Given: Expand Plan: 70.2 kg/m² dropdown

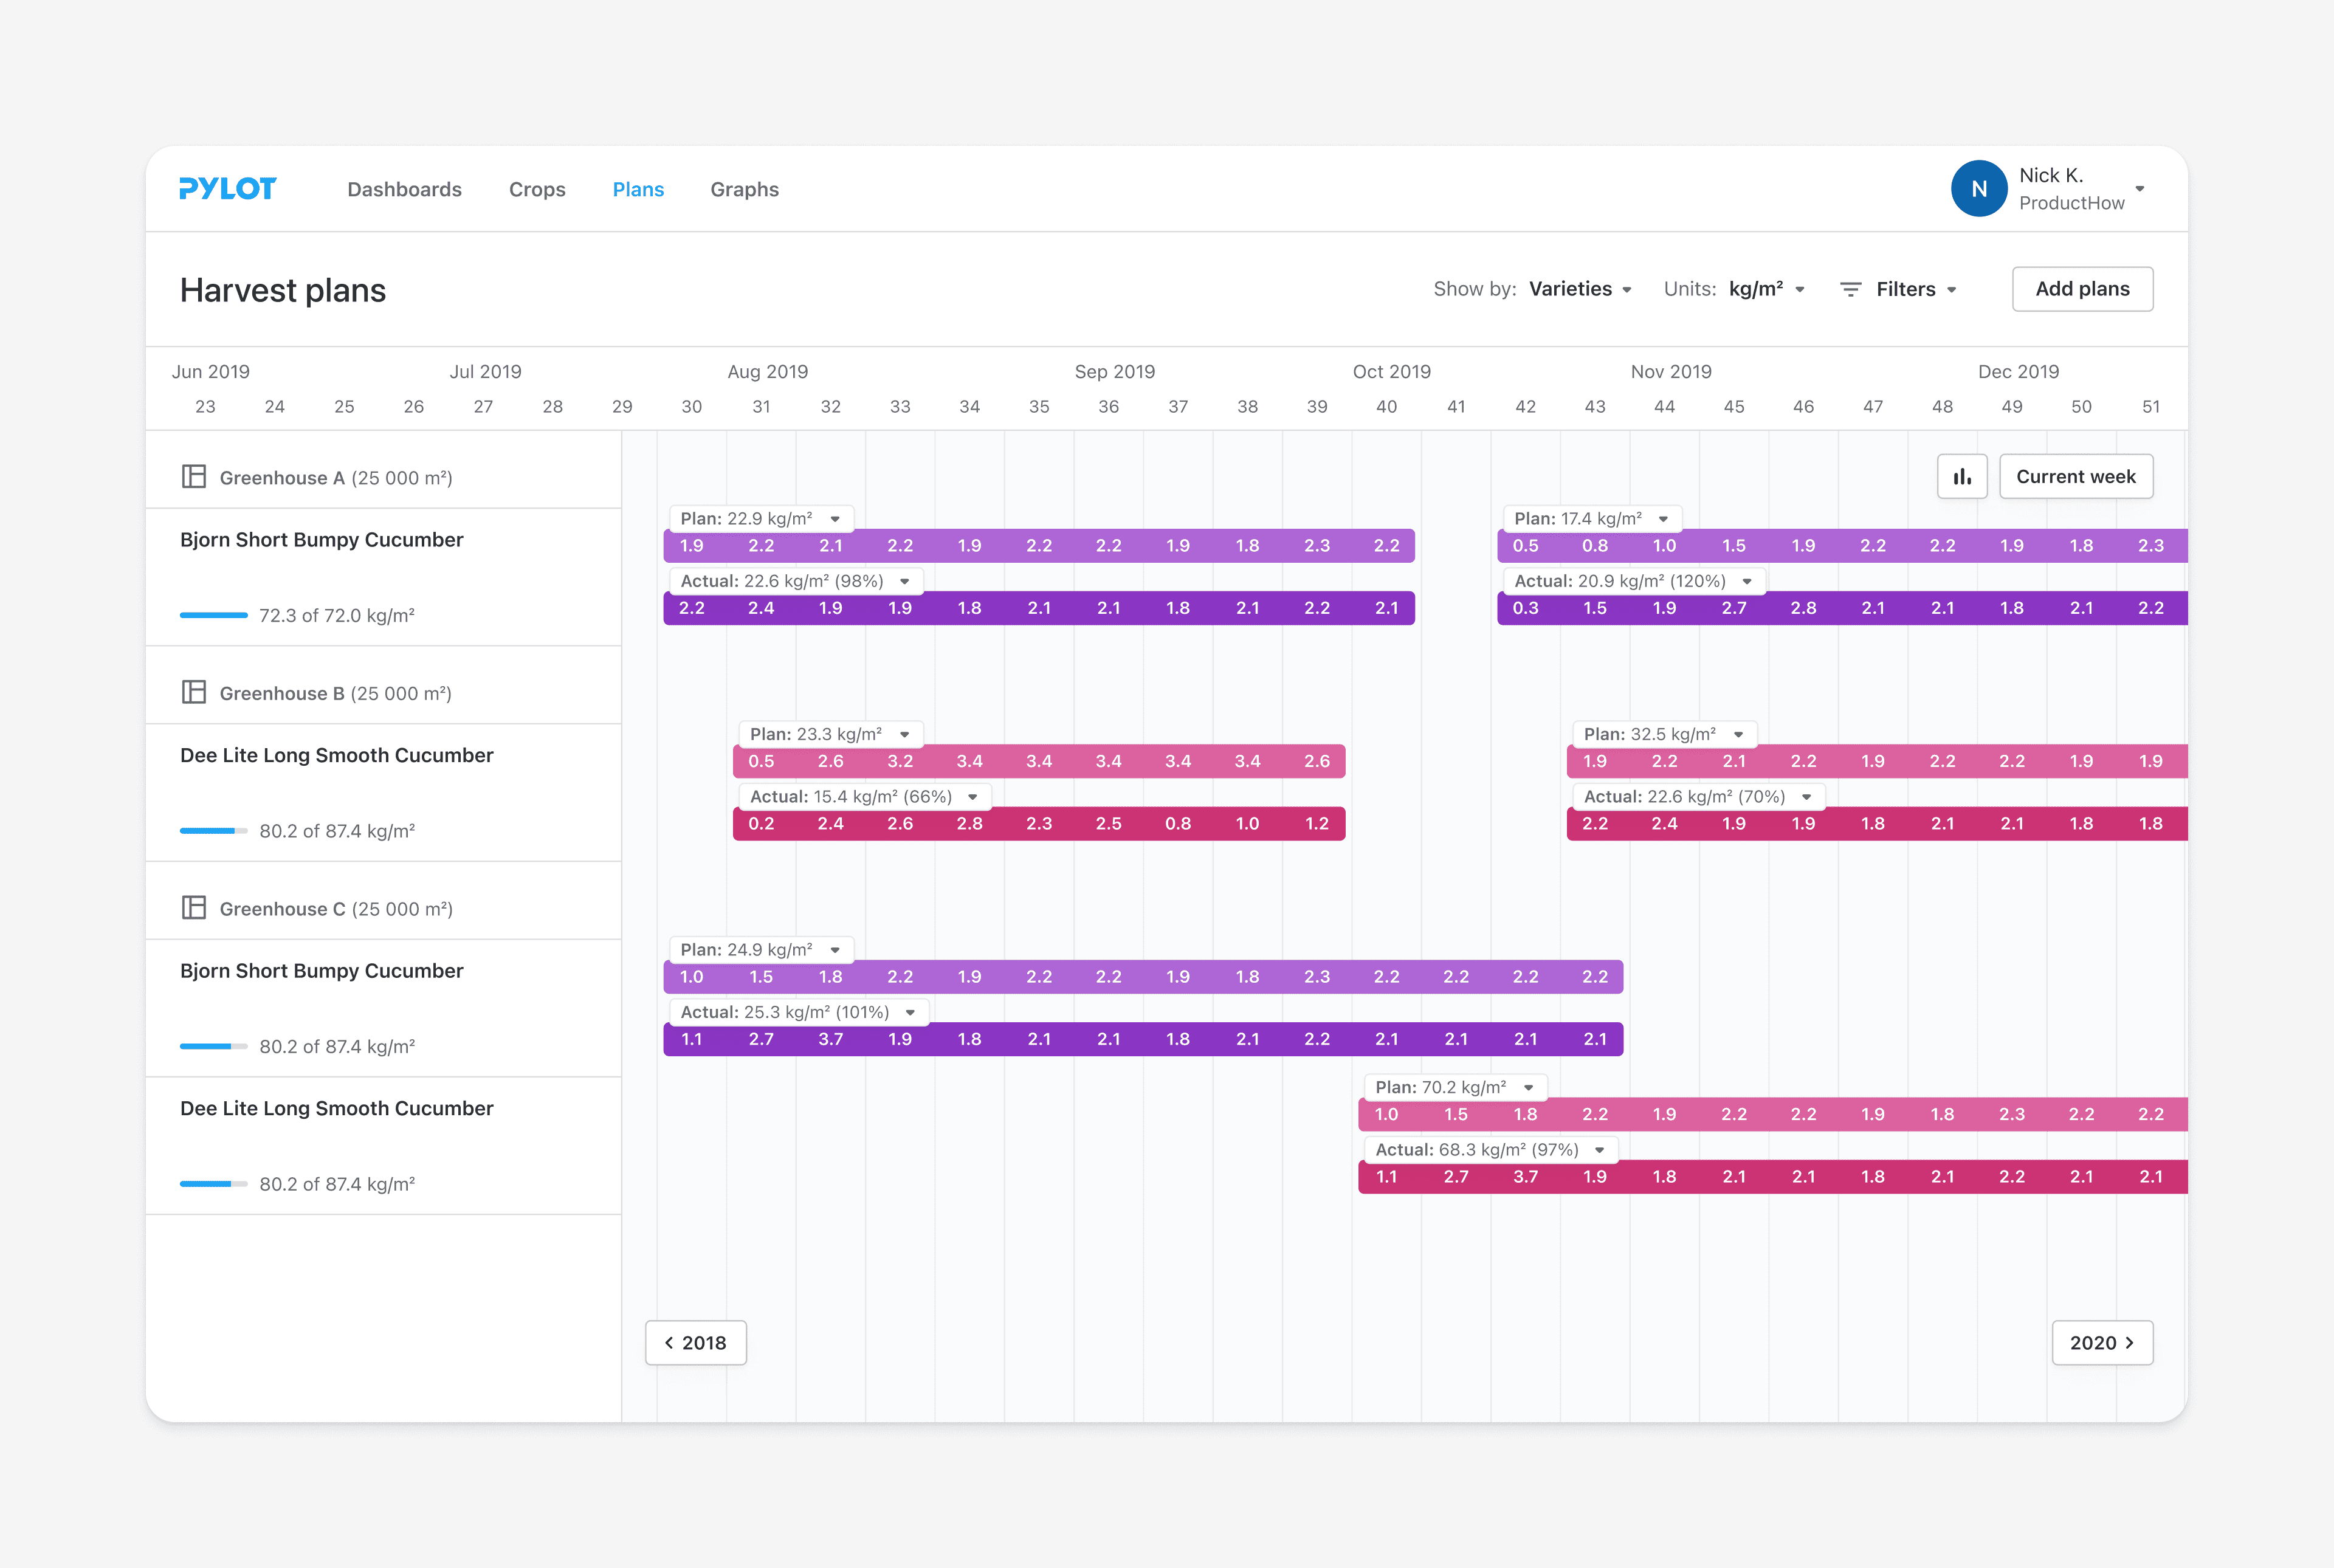Looking at the screenshot, I should 1528,1088.
